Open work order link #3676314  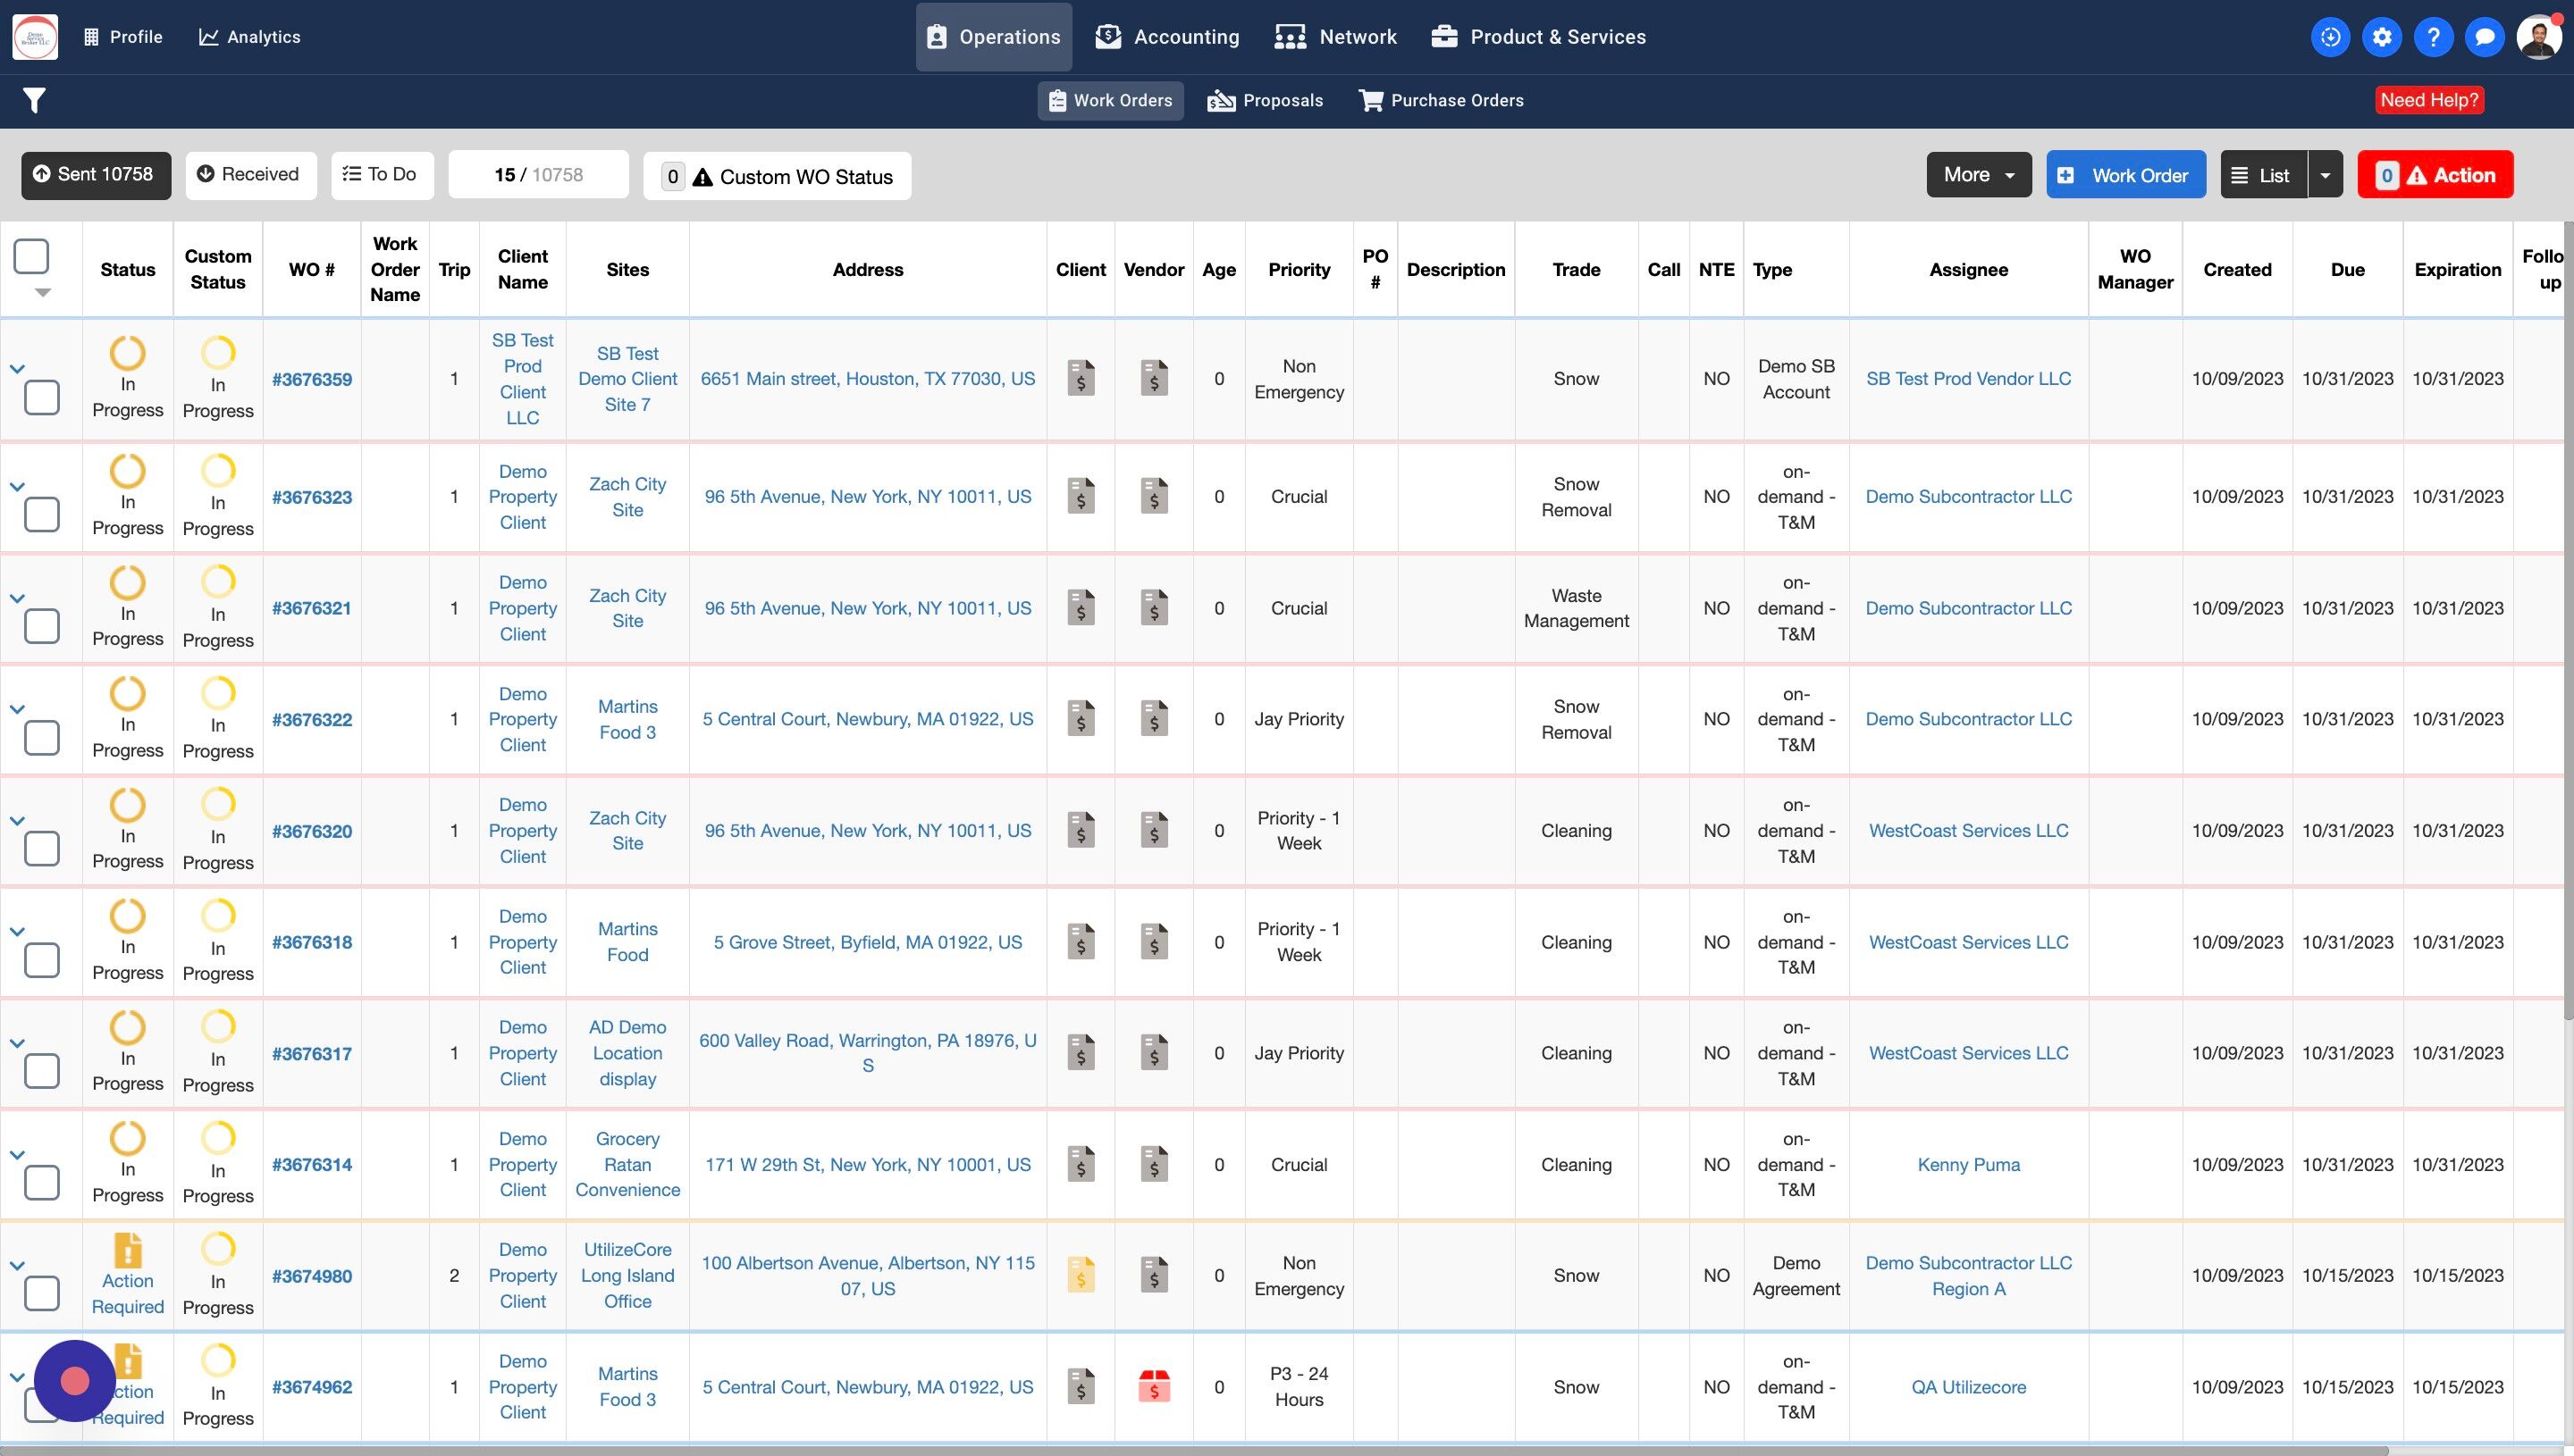311,1164
